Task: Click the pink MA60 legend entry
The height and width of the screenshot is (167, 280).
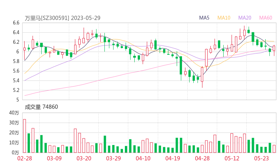Action: [x=266, y=18]
